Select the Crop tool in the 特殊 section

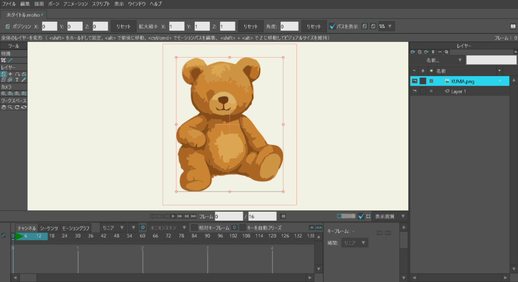[4, 60]
